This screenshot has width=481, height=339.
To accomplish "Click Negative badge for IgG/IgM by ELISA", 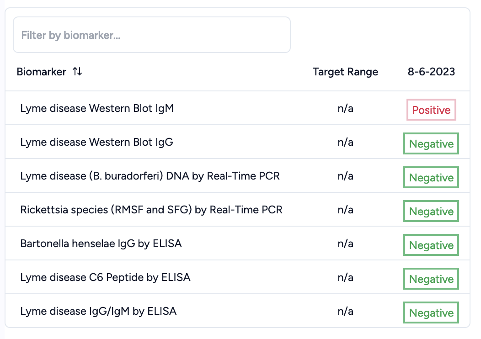I will click(x=431, y=313).
